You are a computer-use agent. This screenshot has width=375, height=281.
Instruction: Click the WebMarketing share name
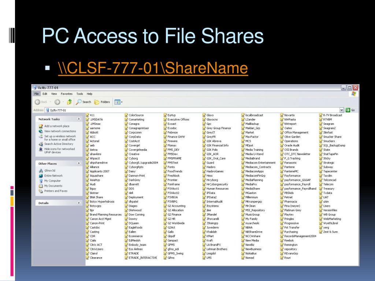(332, 219)
